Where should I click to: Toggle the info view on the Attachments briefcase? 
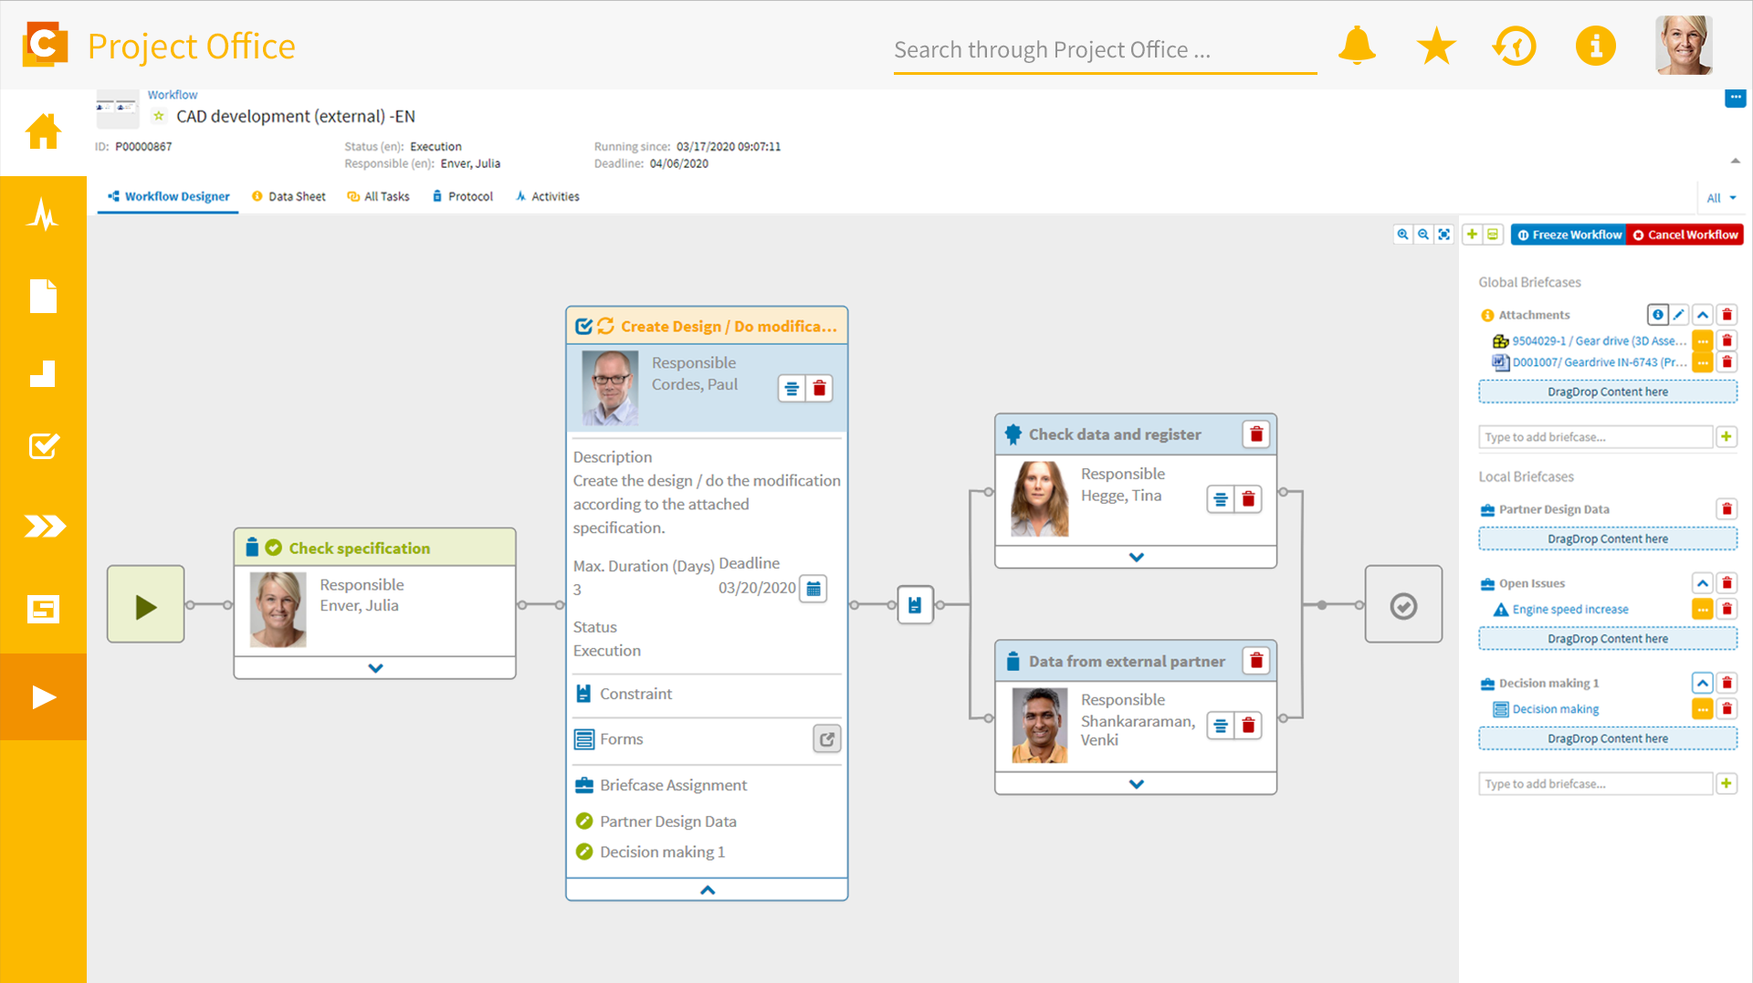tap(1658, 314)
